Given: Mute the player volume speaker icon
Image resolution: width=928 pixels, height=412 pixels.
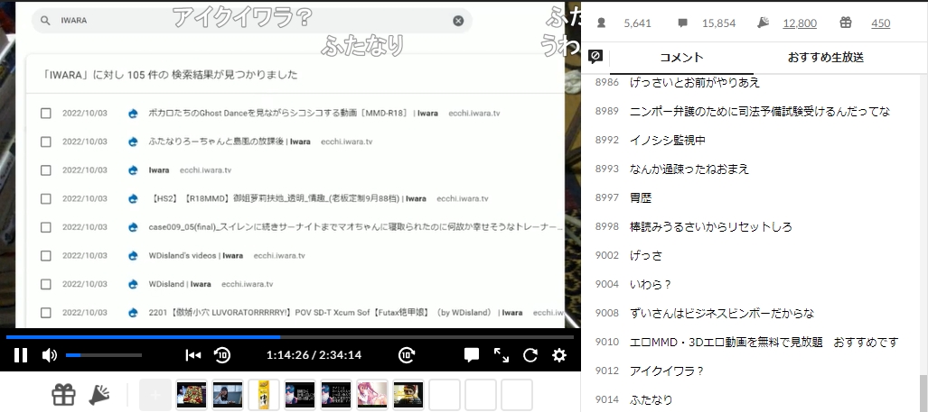Looking at the screenshot, I should tap(50, 355).
